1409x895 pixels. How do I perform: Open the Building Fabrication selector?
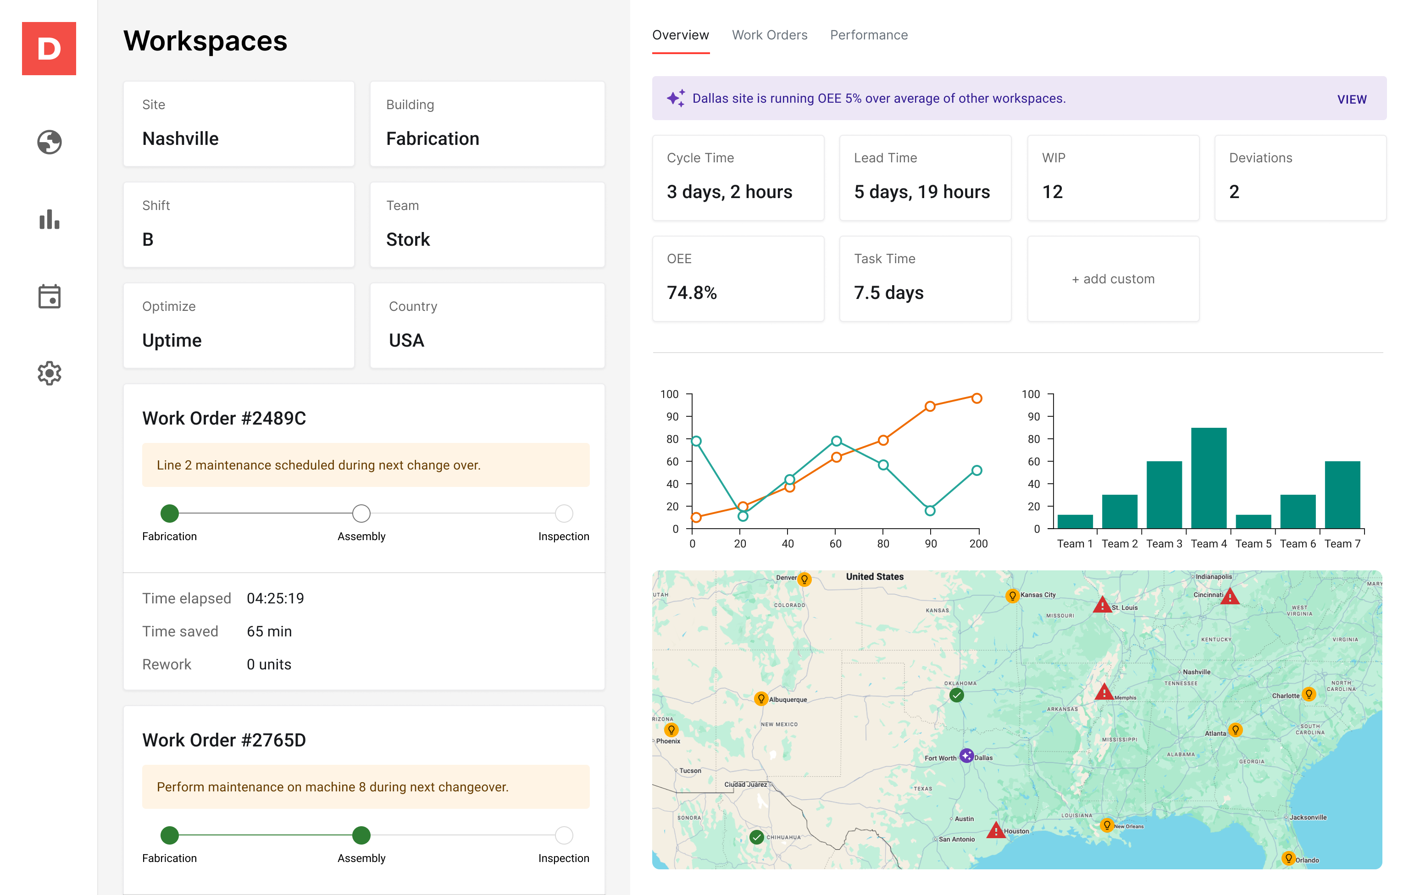click(x=487, y=123)
